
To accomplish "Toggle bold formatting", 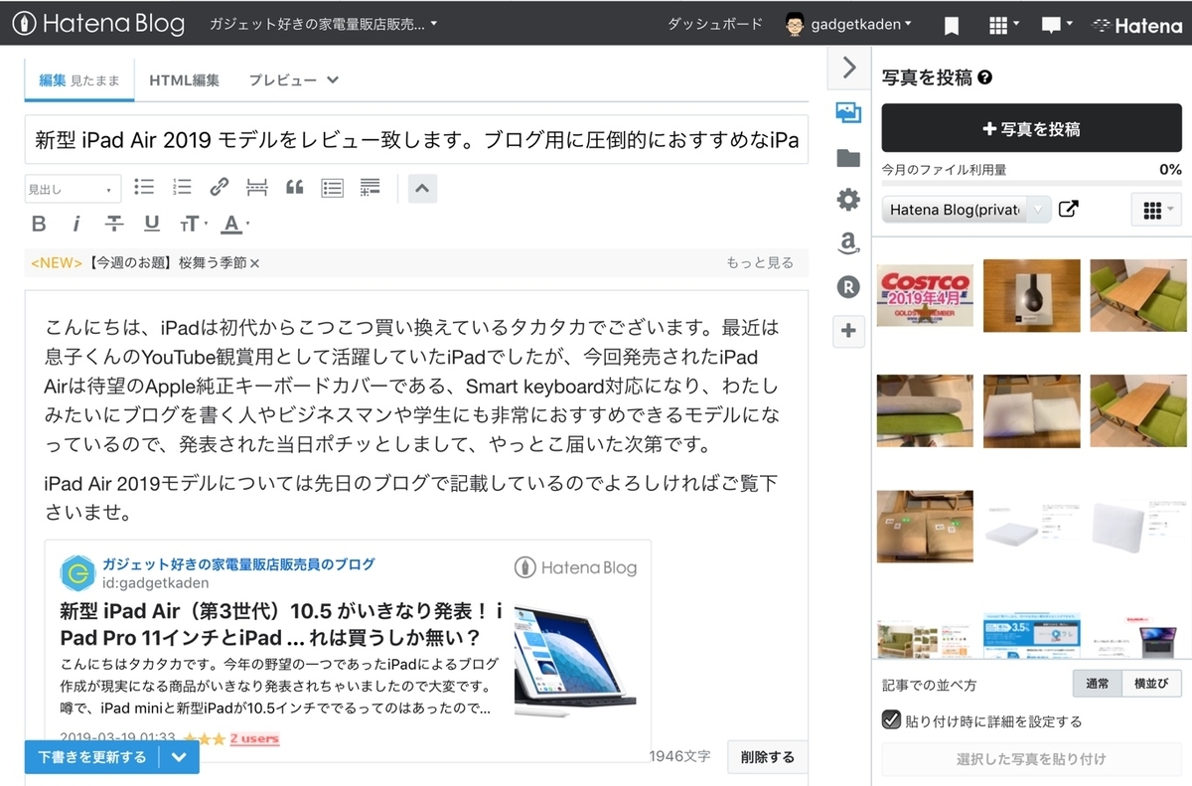I will tap(40, 224).
